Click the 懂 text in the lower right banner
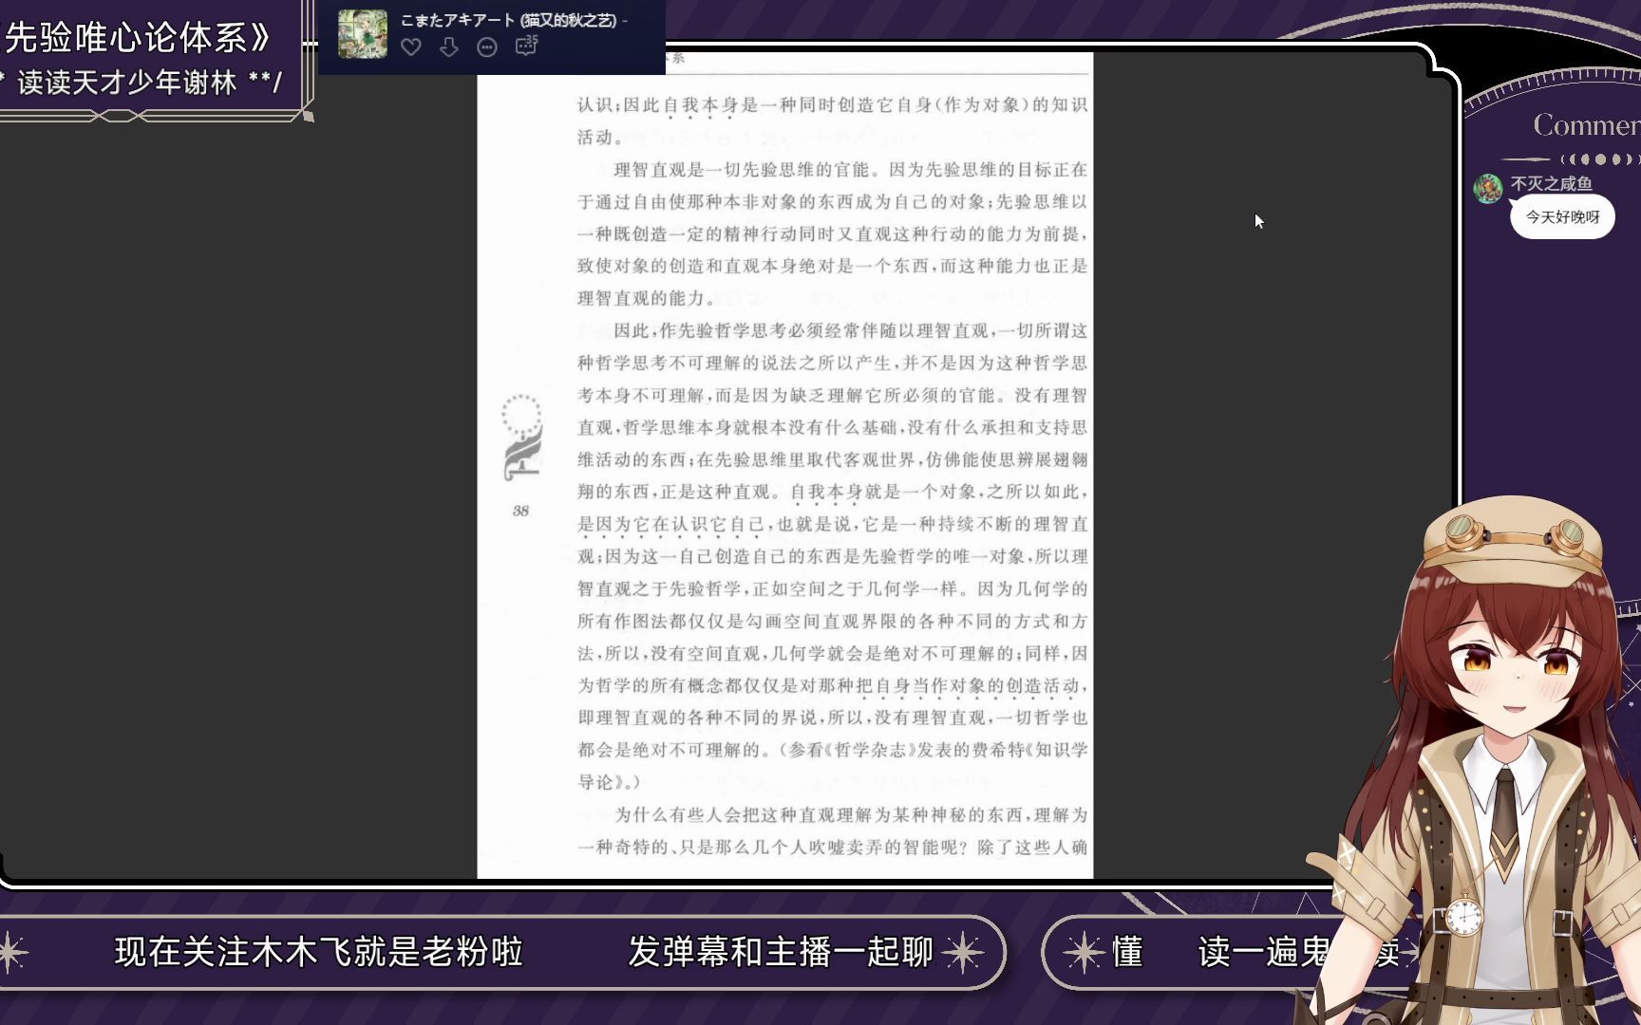 point(1127,952)
